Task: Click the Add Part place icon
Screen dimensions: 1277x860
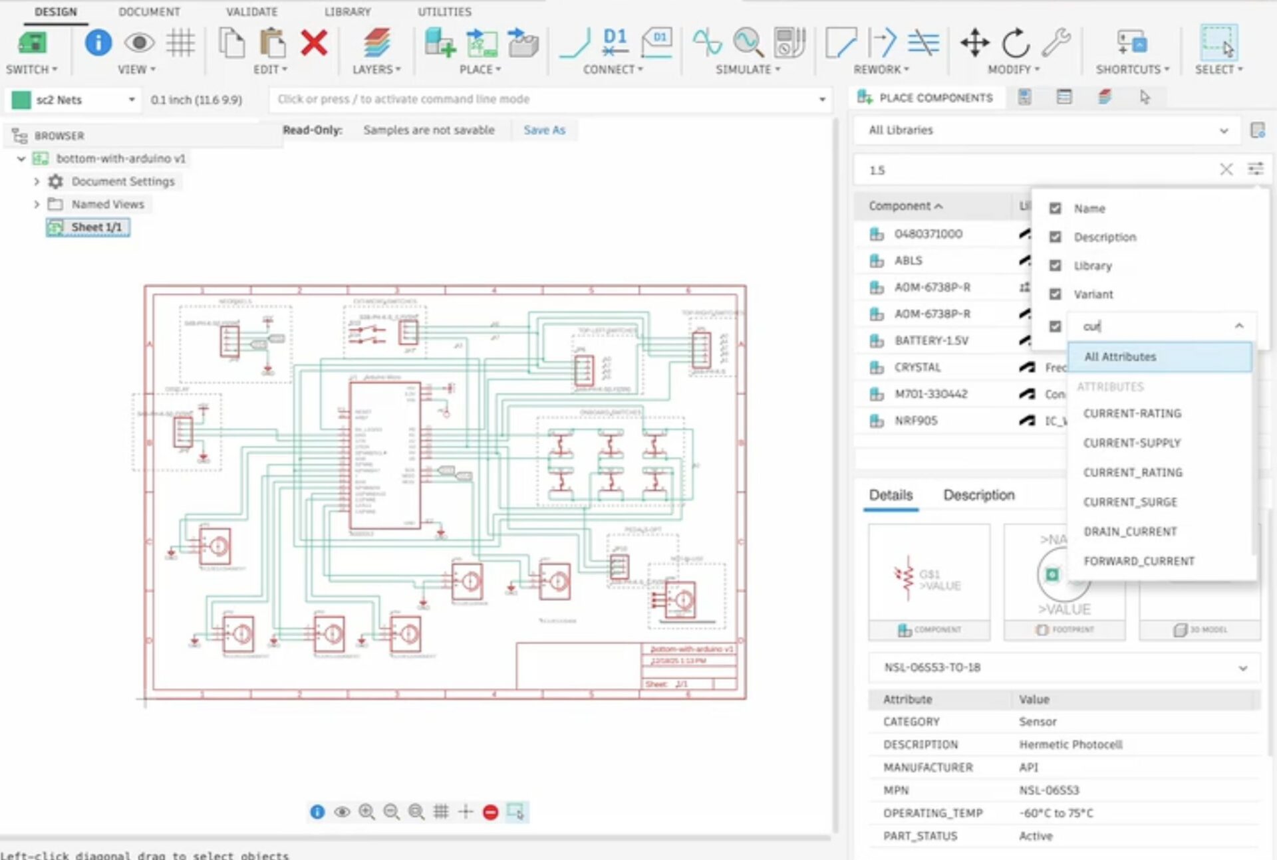Action: pyautogui.click(x=440, y=43)
